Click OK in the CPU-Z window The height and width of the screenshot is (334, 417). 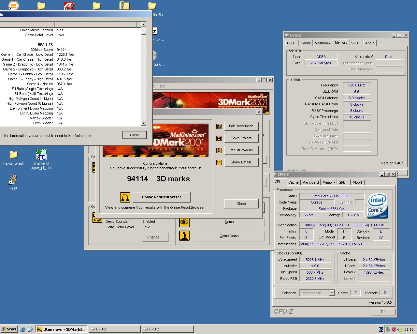tap(383, 312)
